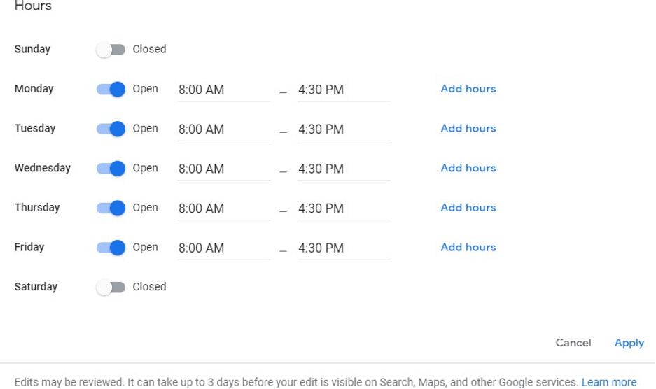The height and width of the screenshot is (389, 656).
Task: Add hours for Wednesday
Action: [468, 168]
